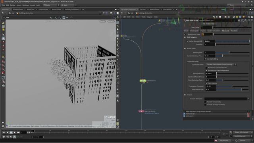254x143 pixels.
Task: Click the magnet snapping icon in left toolbar
Action: tap(3, 73)
